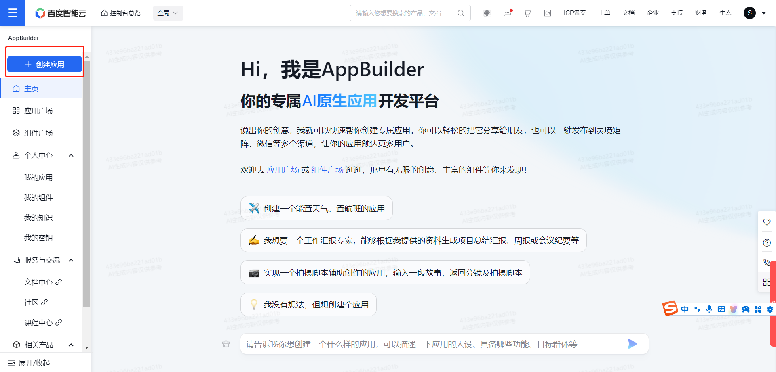Open 企业 in top navigation
This screenshot has height=372, width=776.
pos(653,13)
